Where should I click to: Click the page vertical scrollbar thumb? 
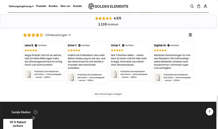(217, 106)
